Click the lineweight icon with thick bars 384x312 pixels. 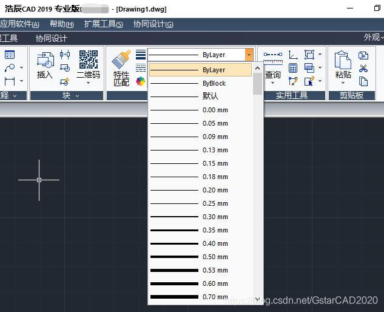(141, 55)
